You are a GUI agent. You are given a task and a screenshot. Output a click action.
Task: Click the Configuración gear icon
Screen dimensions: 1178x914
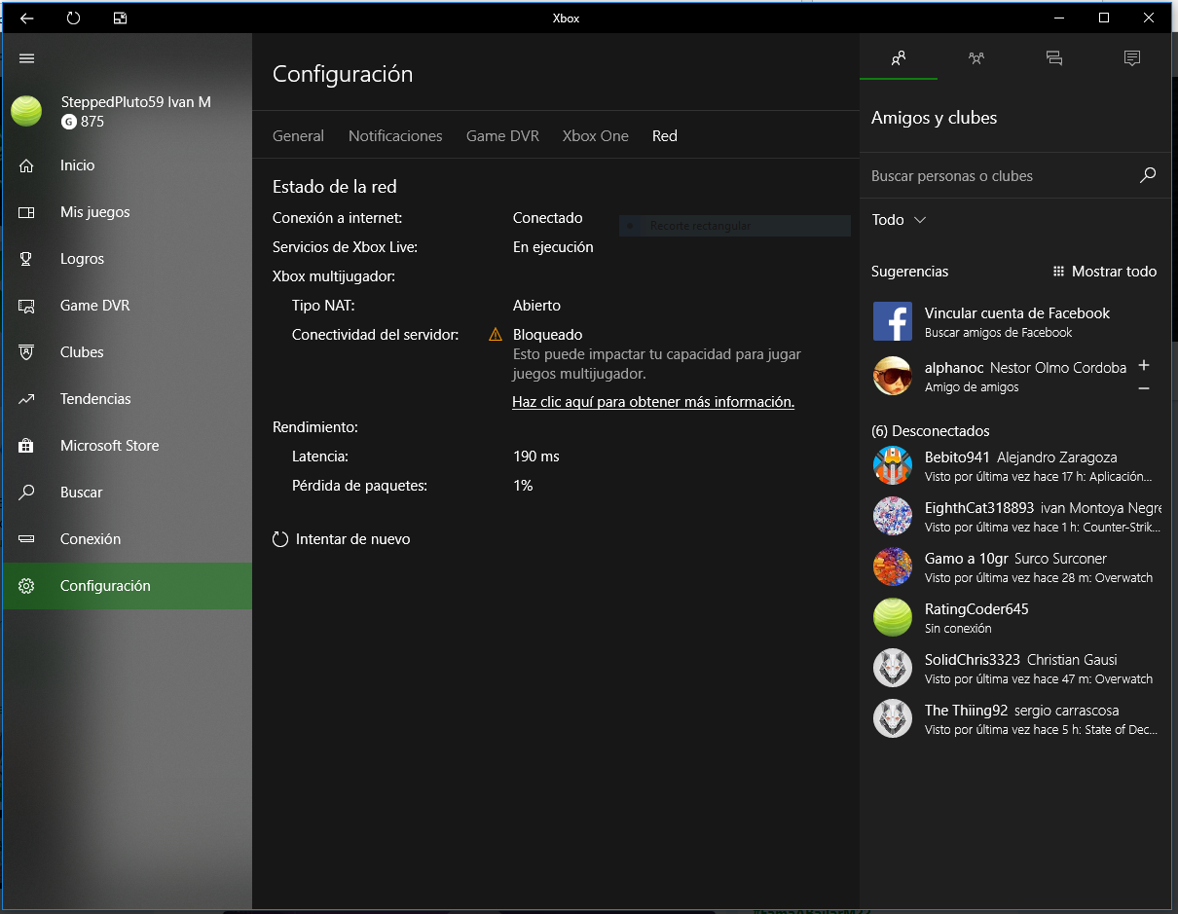(x=26, y=586)
